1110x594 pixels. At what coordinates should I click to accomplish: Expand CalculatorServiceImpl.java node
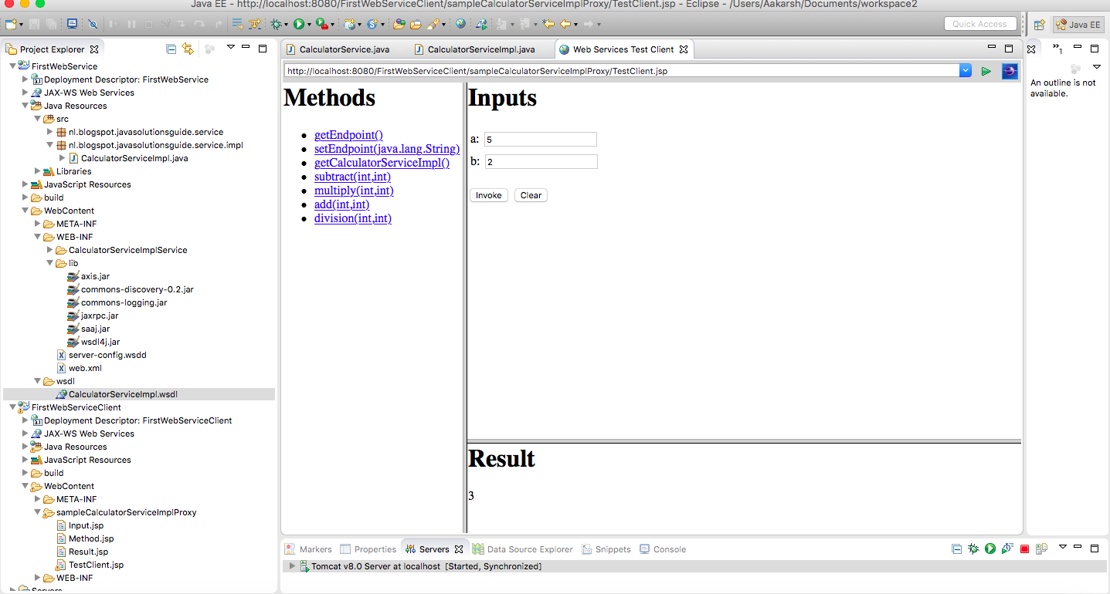pos(62,158)
